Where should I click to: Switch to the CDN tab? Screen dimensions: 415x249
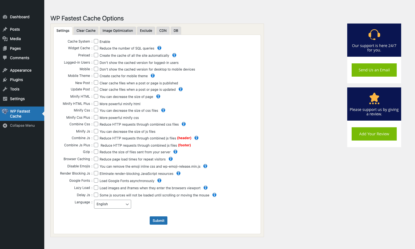[x=163, y=31]
